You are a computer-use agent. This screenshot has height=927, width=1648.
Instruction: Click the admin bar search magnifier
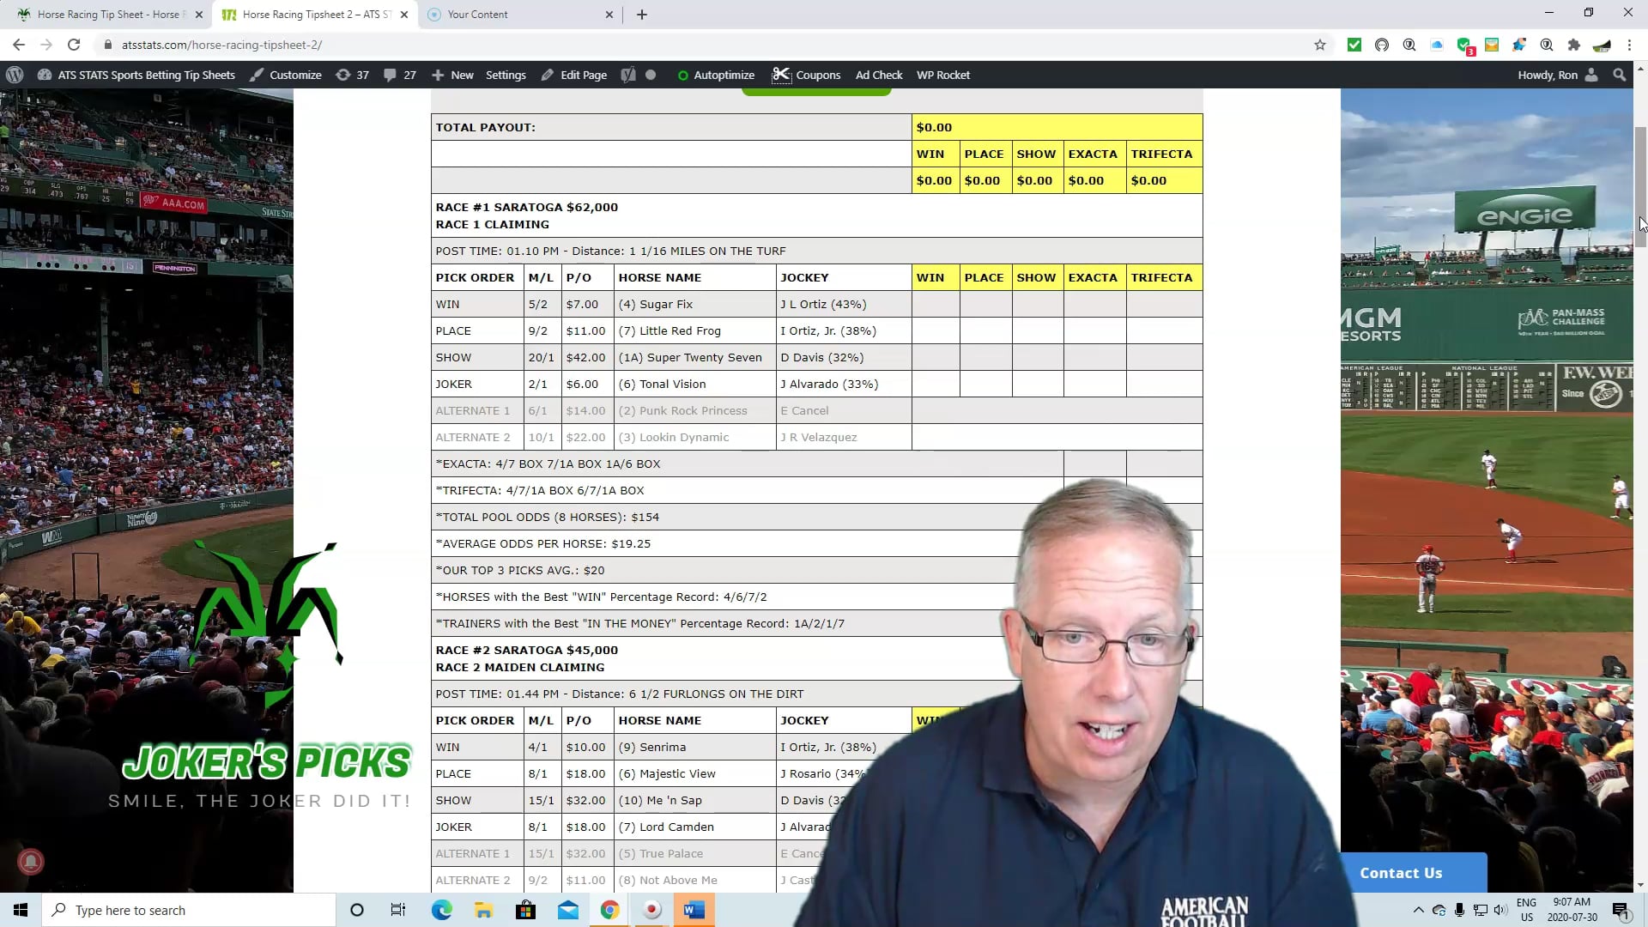(1619, 75)
